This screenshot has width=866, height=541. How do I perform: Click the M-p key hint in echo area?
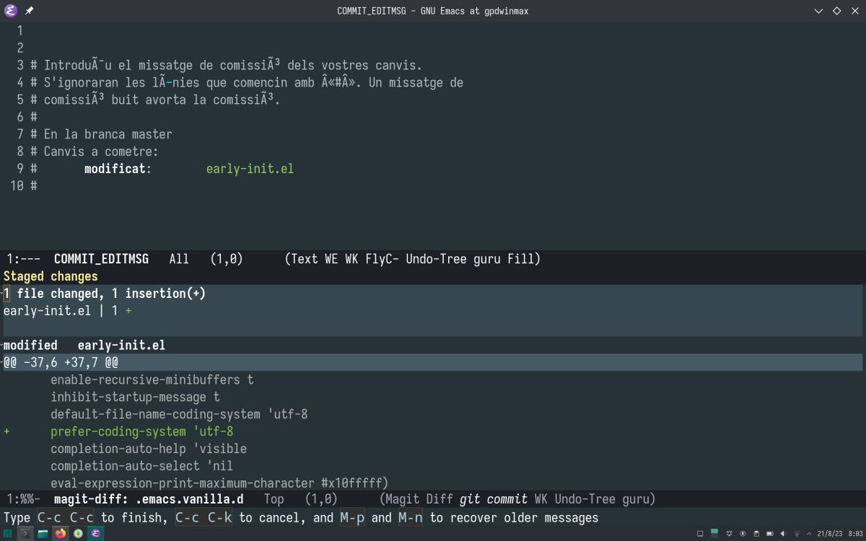coord(351,518)
